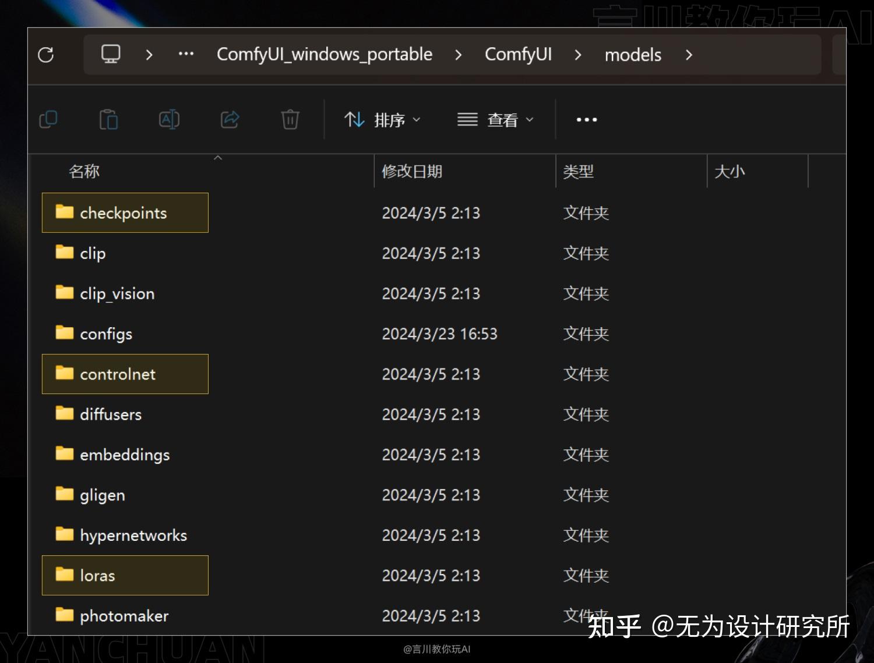Select the embeddings folder

[125, 455]
